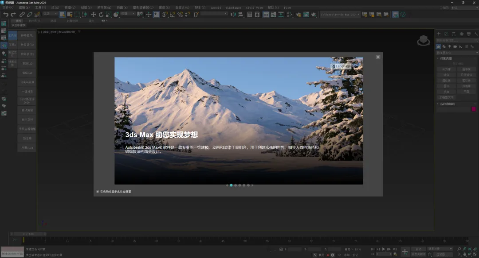Click the Bind to Space Warp icon
479x258 pixels.
click(37, 14)
